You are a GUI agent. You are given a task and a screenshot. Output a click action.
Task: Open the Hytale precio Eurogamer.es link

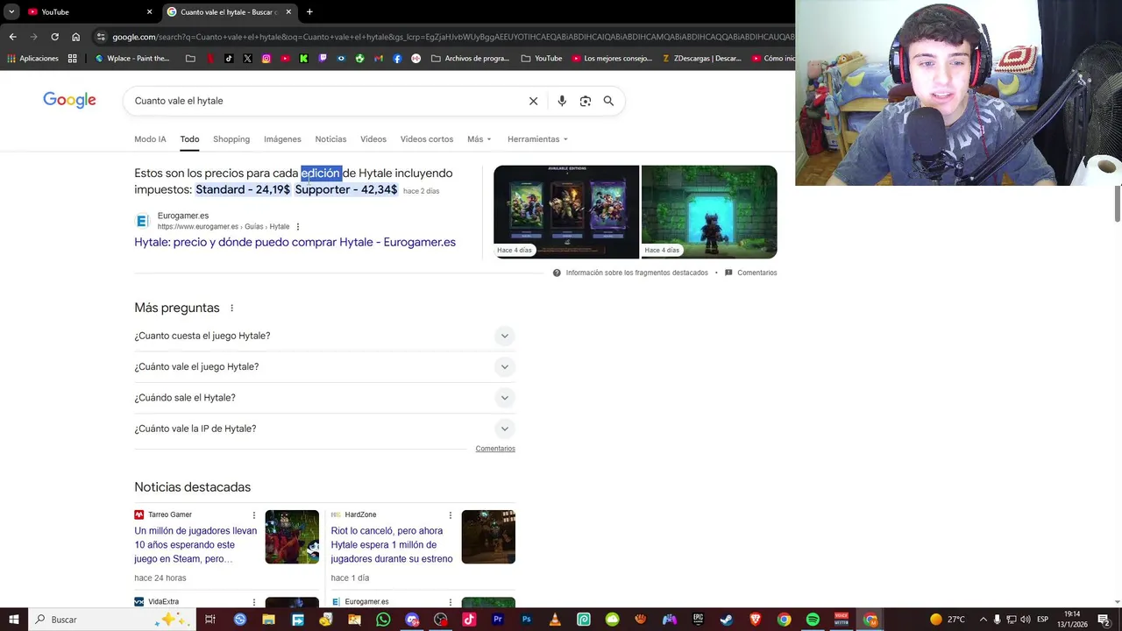tap(295, 243)
